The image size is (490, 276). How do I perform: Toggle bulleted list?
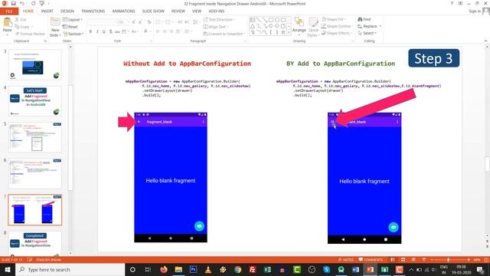[158, 22]
